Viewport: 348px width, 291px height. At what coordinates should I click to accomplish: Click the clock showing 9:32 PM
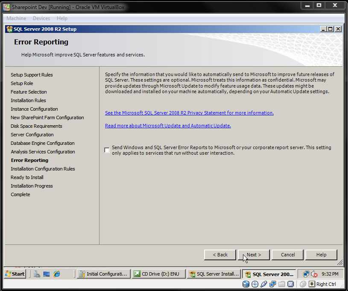[330, 274]
